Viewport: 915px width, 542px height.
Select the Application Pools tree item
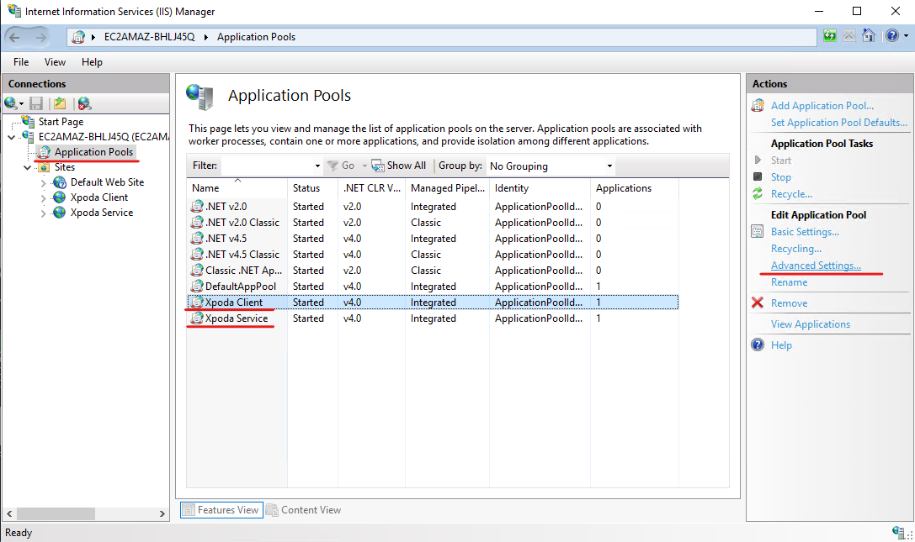point(93,152)
